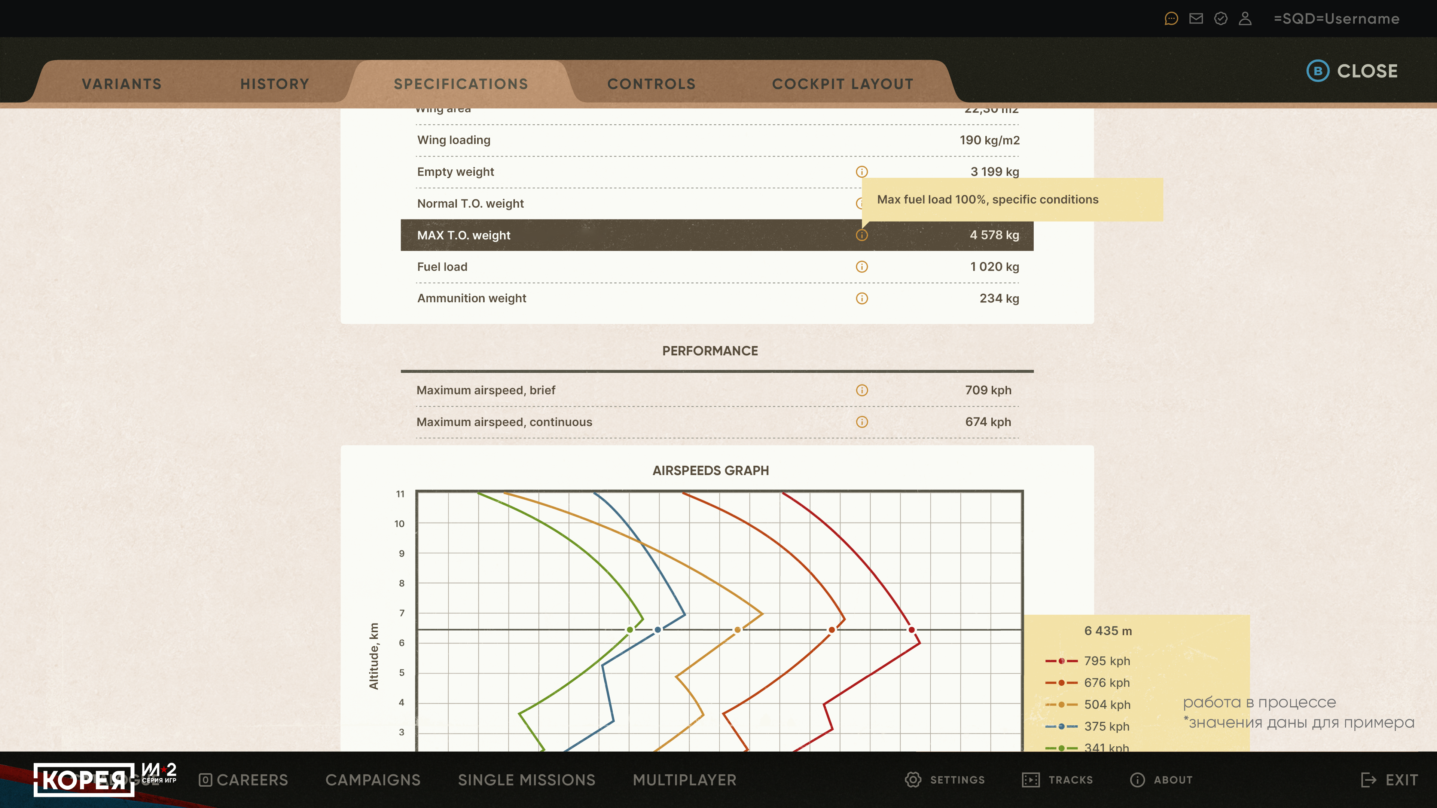This screenshot has height=808, width=1437.
Task: Open Campaigns from the bottom menu
Action: pos(373,780)
